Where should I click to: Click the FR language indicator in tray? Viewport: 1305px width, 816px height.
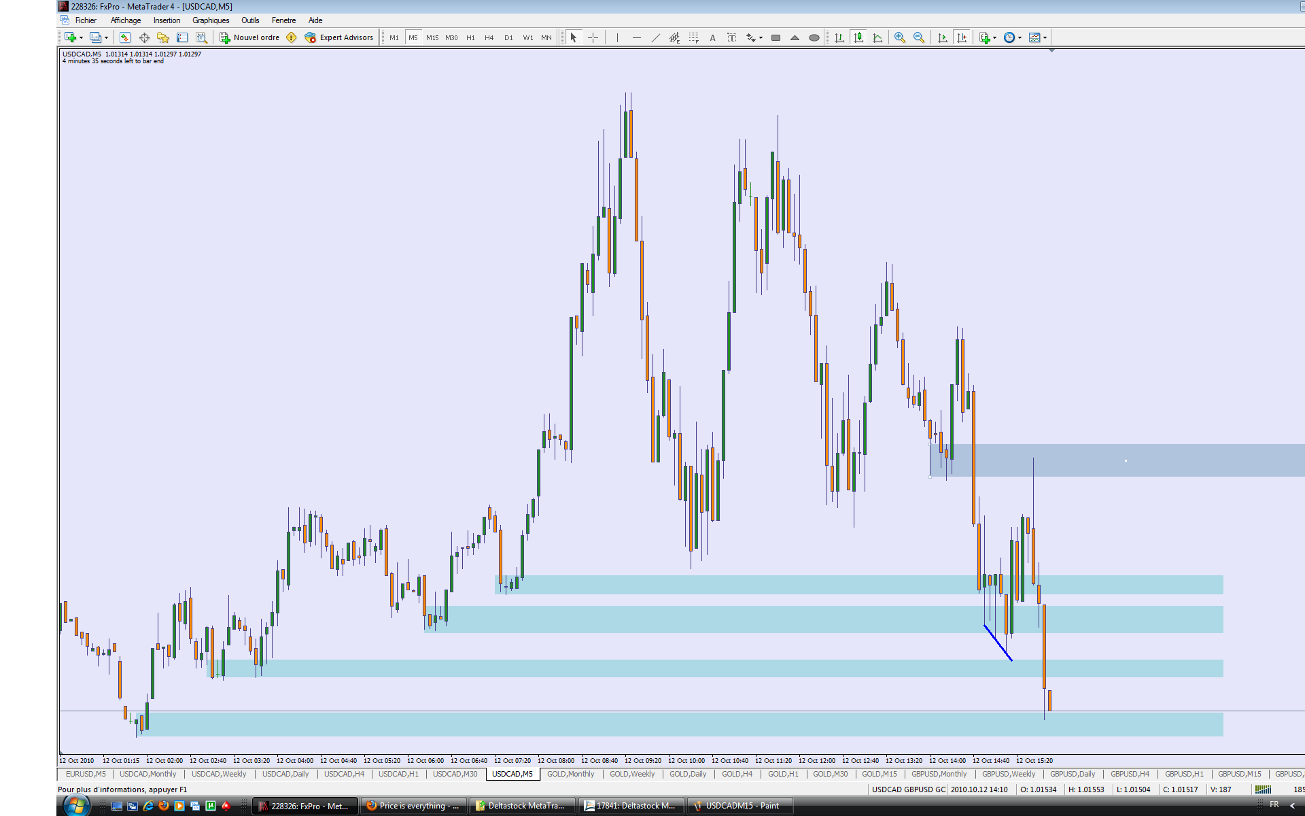point(1274,804)
